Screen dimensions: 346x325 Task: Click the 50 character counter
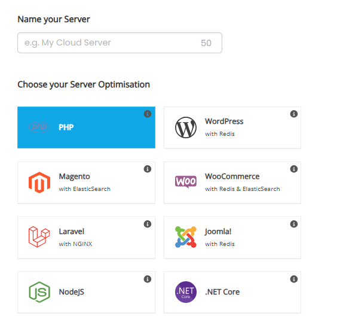tap(206, 43)
